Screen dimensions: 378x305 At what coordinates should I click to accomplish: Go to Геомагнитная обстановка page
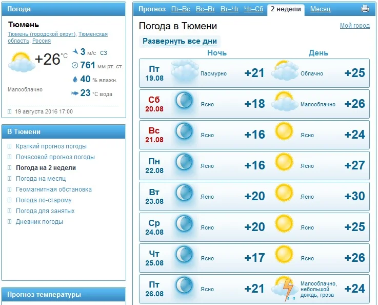tap(53, 189)
